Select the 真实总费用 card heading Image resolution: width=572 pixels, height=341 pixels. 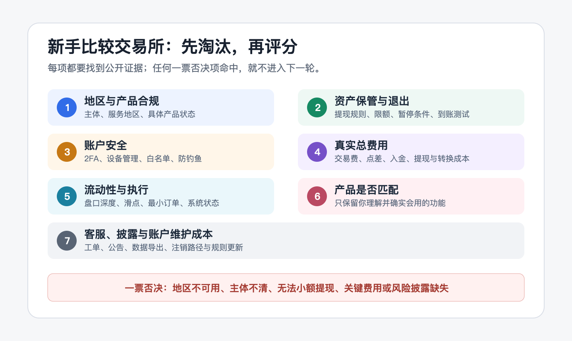coord(361,146)
